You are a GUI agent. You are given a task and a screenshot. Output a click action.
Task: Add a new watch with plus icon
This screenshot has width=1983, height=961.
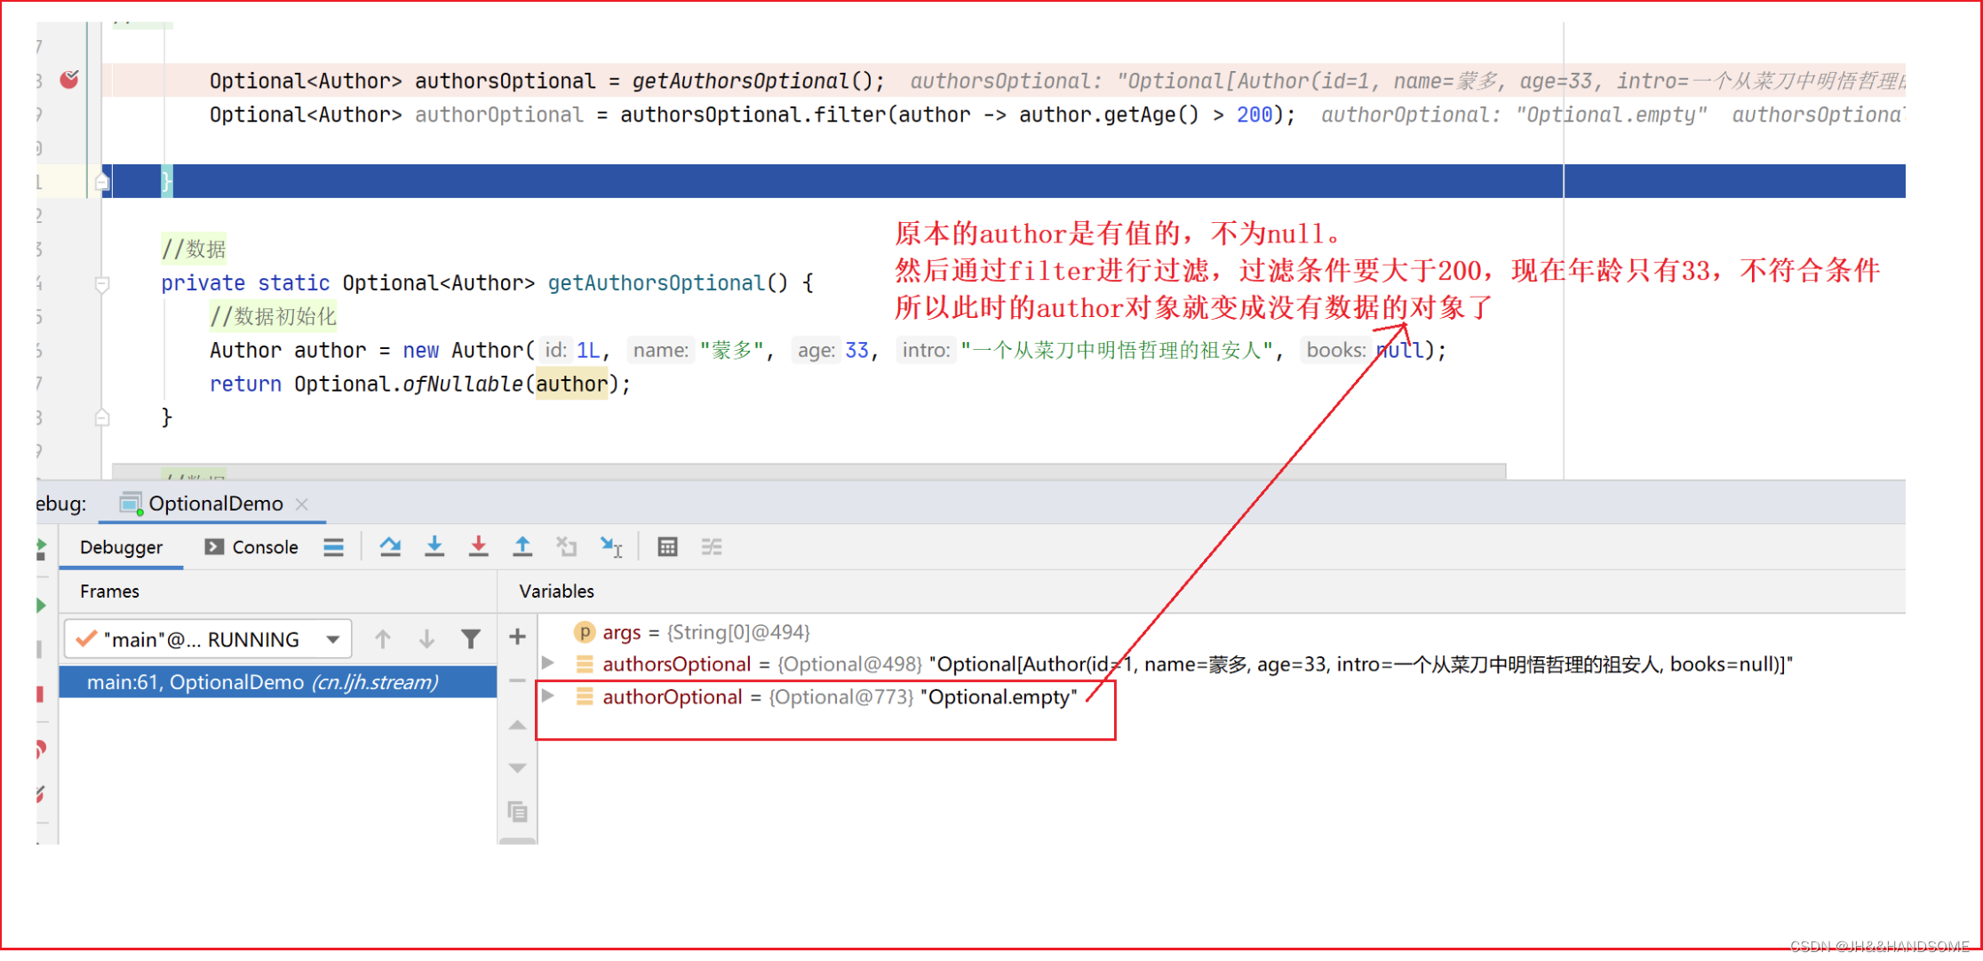pos(517,637)
